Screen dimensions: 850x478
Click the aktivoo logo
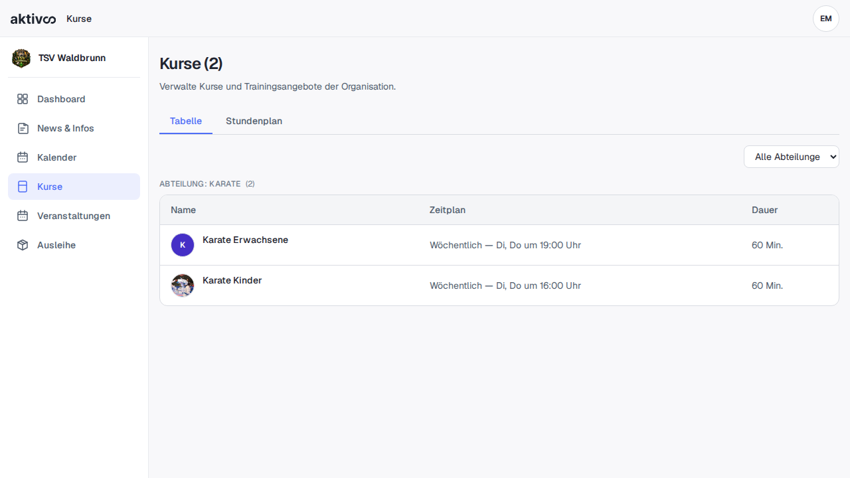tap(33, 19)
